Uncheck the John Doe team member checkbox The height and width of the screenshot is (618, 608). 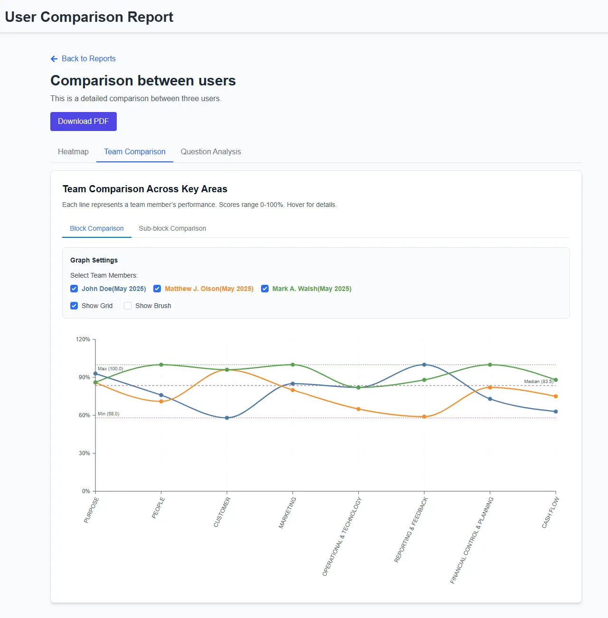74,289
